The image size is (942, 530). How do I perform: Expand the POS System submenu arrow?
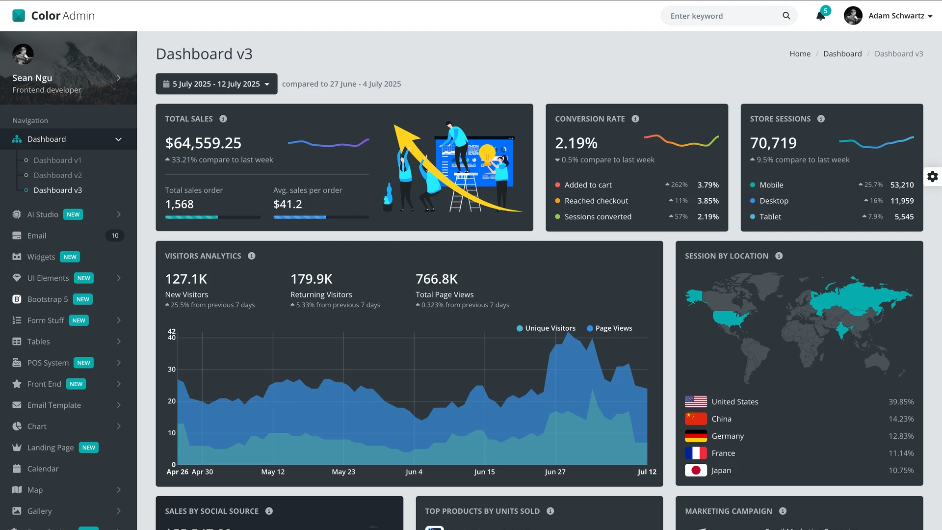tap(119, 363)
